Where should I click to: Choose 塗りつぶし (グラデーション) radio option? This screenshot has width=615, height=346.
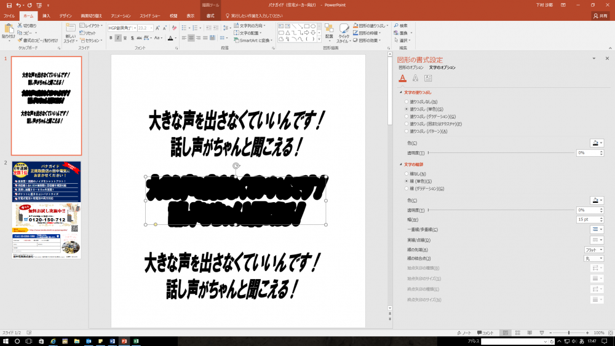click(406, 116)
